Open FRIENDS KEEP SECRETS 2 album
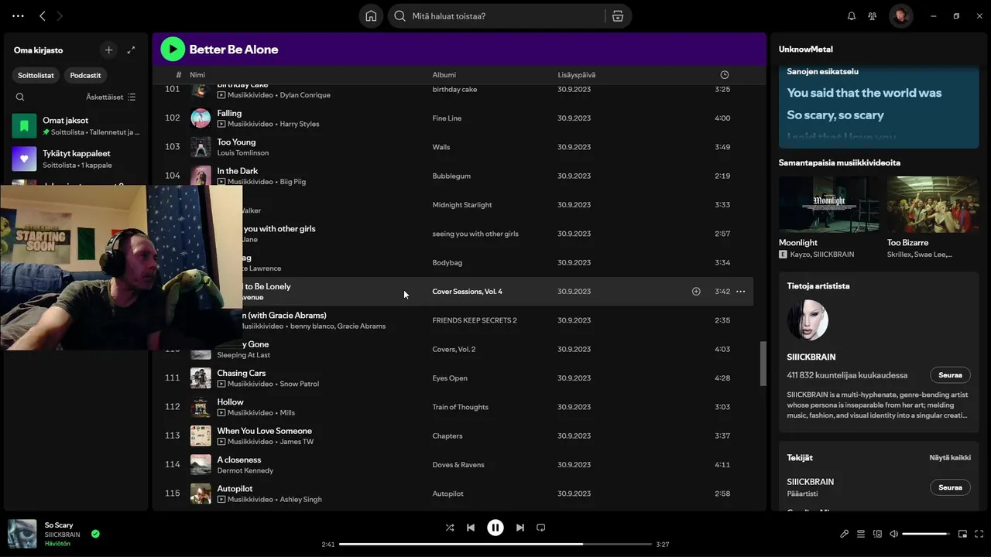The image size is (991, 557). tap(475, 320)
